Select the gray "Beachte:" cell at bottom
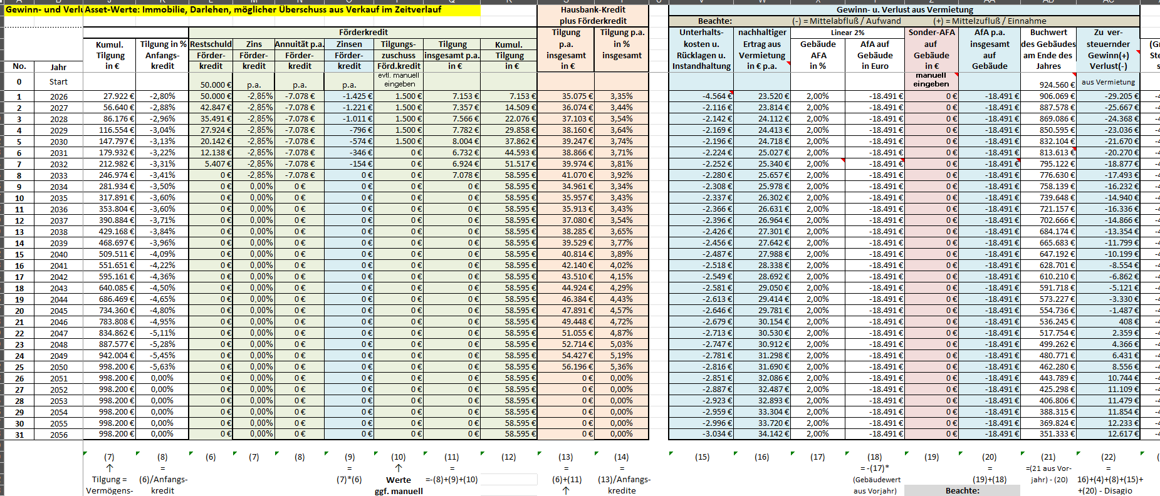The image size is (1160, 496). 962,490
